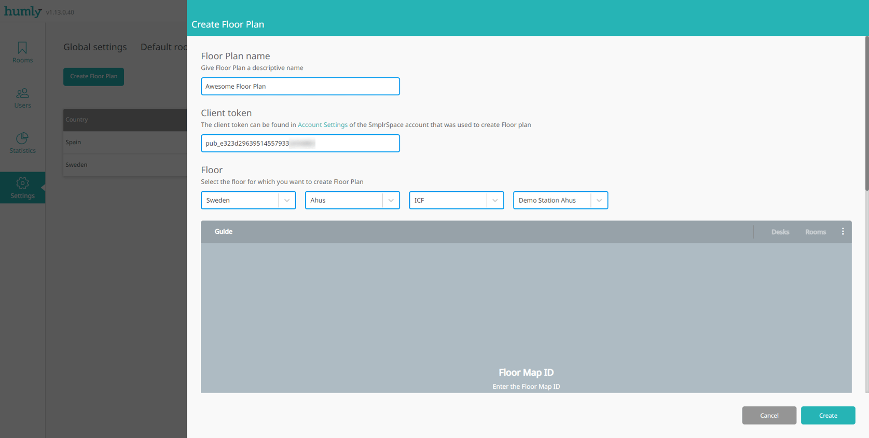Select the Guide tab in the viewer
Screen dimensions: 869x438
pyautogui.click(x=224, y=232)
